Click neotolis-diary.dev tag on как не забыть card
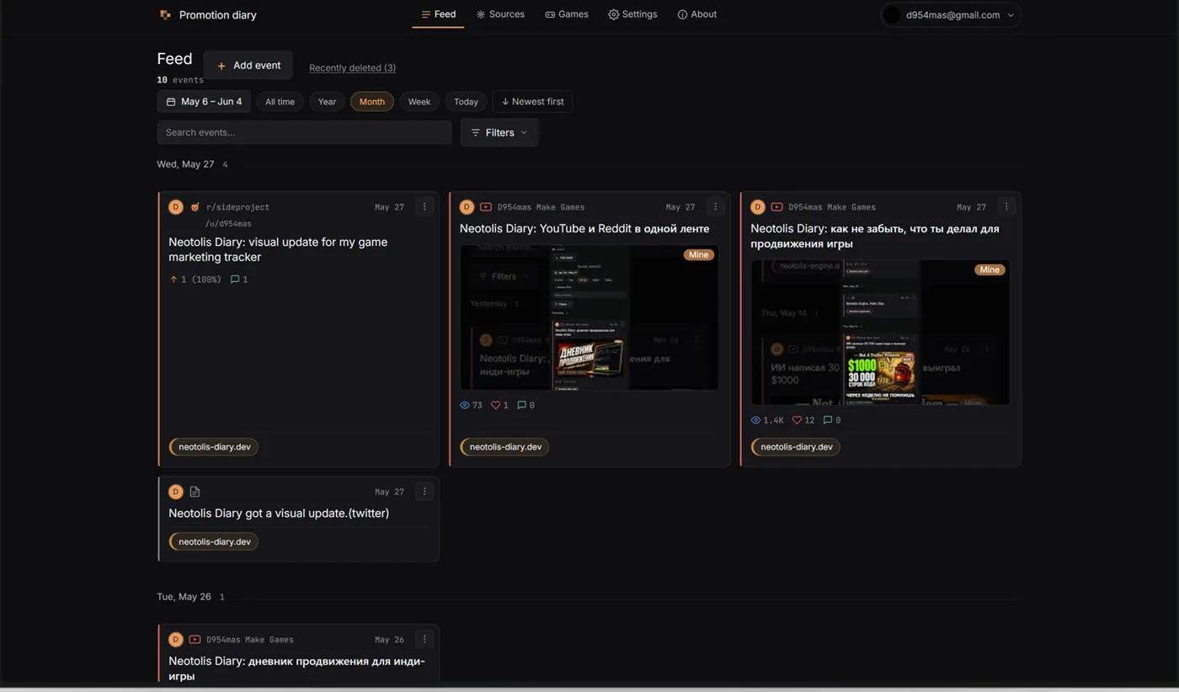Viewport: 1179px width, 692px height. click(796, 447)
